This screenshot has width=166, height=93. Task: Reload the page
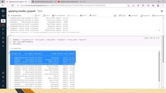pyautogui.click(x=12, y=5)
